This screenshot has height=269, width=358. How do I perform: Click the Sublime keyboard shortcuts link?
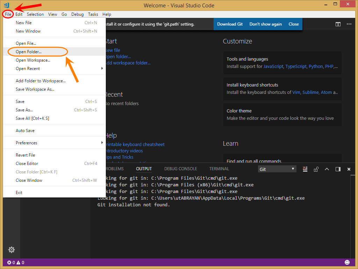coord(310,92)
